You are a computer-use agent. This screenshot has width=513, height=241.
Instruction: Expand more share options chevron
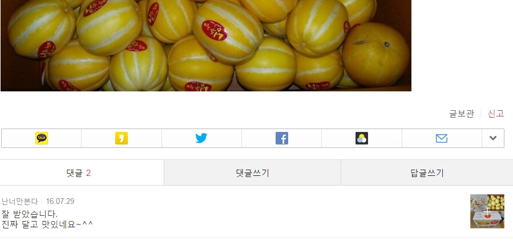coord(493,138)
